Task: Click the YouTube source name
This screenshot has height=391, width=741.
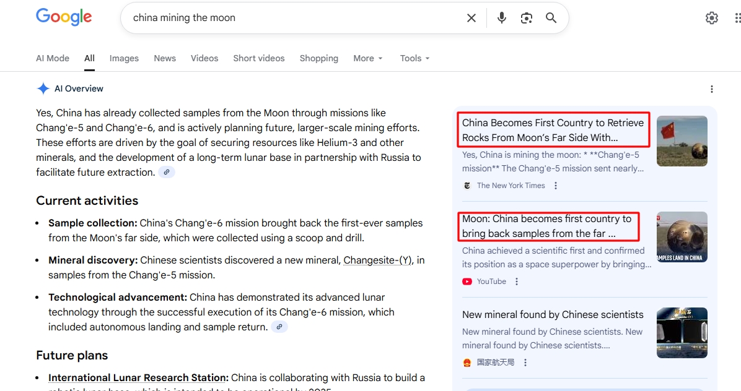Action: tap(491, 281)
